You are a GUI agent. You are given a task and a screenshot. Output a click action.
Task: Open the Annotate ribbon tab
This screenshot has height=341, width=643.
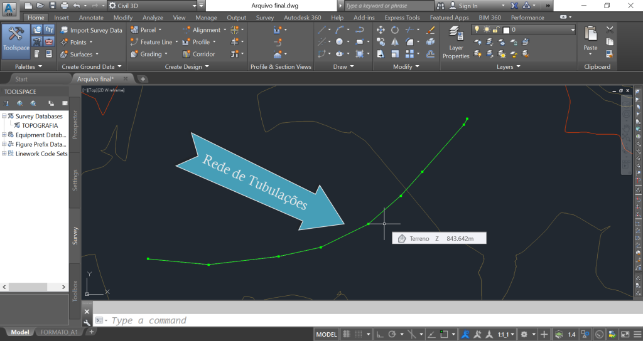coord(91,18)
